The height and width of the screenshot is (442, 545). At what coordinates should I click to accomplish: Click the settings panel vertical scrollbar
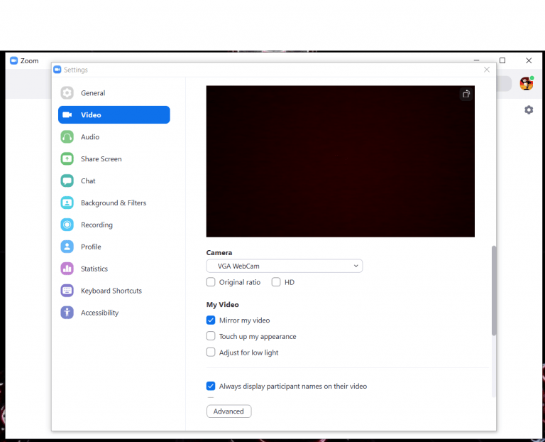494,291
